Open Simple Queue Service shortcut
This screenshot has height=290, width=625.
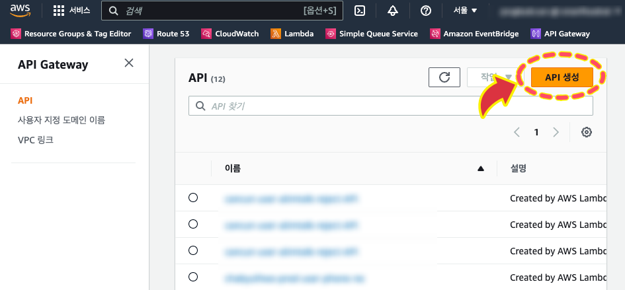(372, 34)
